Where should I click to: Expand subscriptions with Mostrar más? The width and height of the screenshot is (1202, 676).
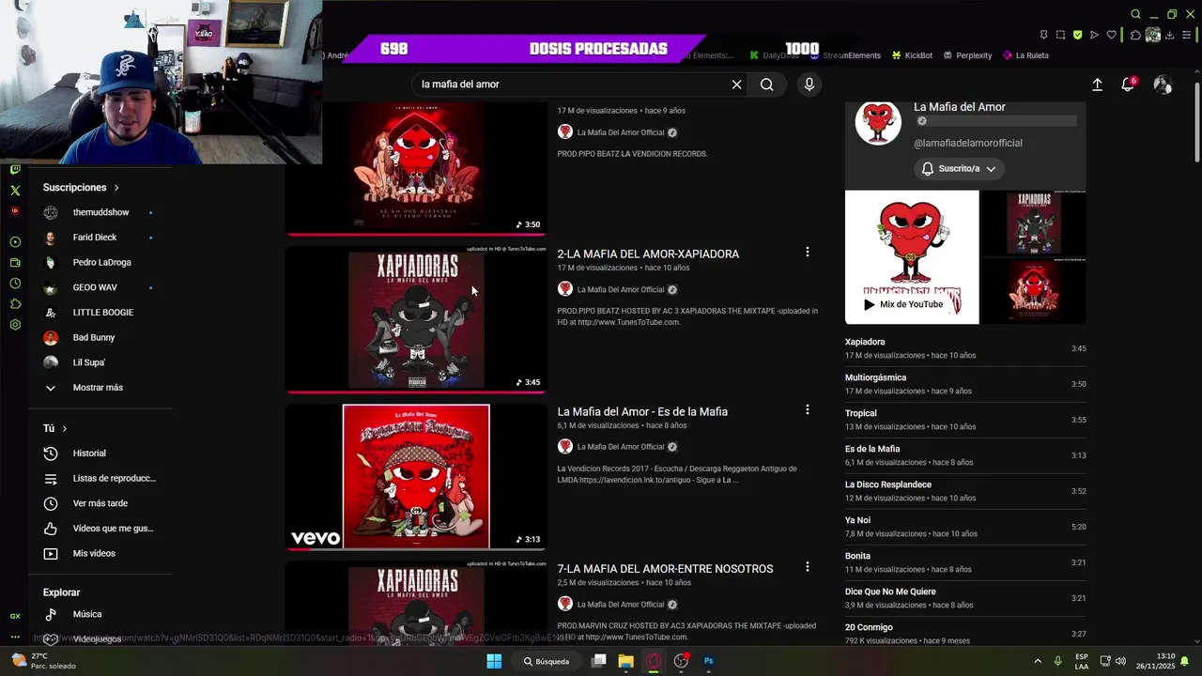98,388
